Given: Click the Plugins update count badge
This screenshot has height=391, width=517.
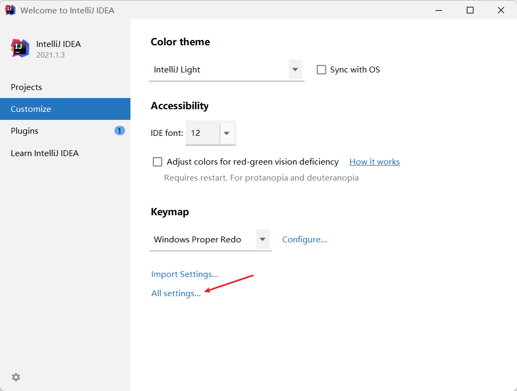Looking at the screenshot, I should [120, 131].
